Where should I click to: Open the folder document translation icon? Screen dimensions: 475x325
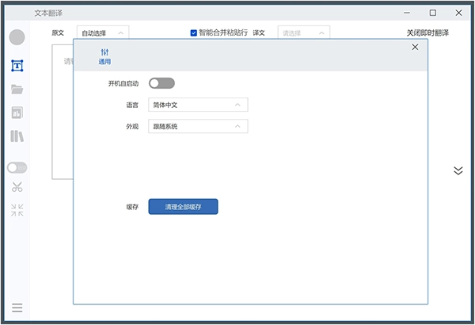17,90
